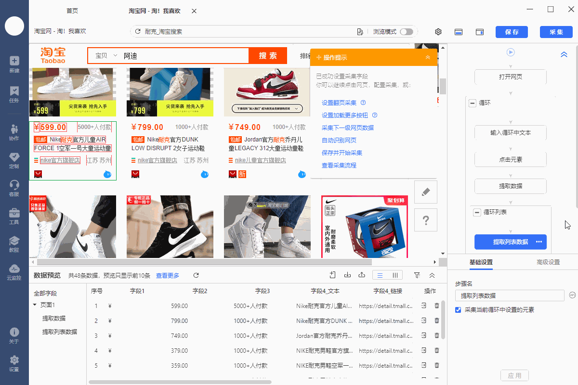Select the 点击元素 workflow step
The image size is (578, 385).
(511, 159)
